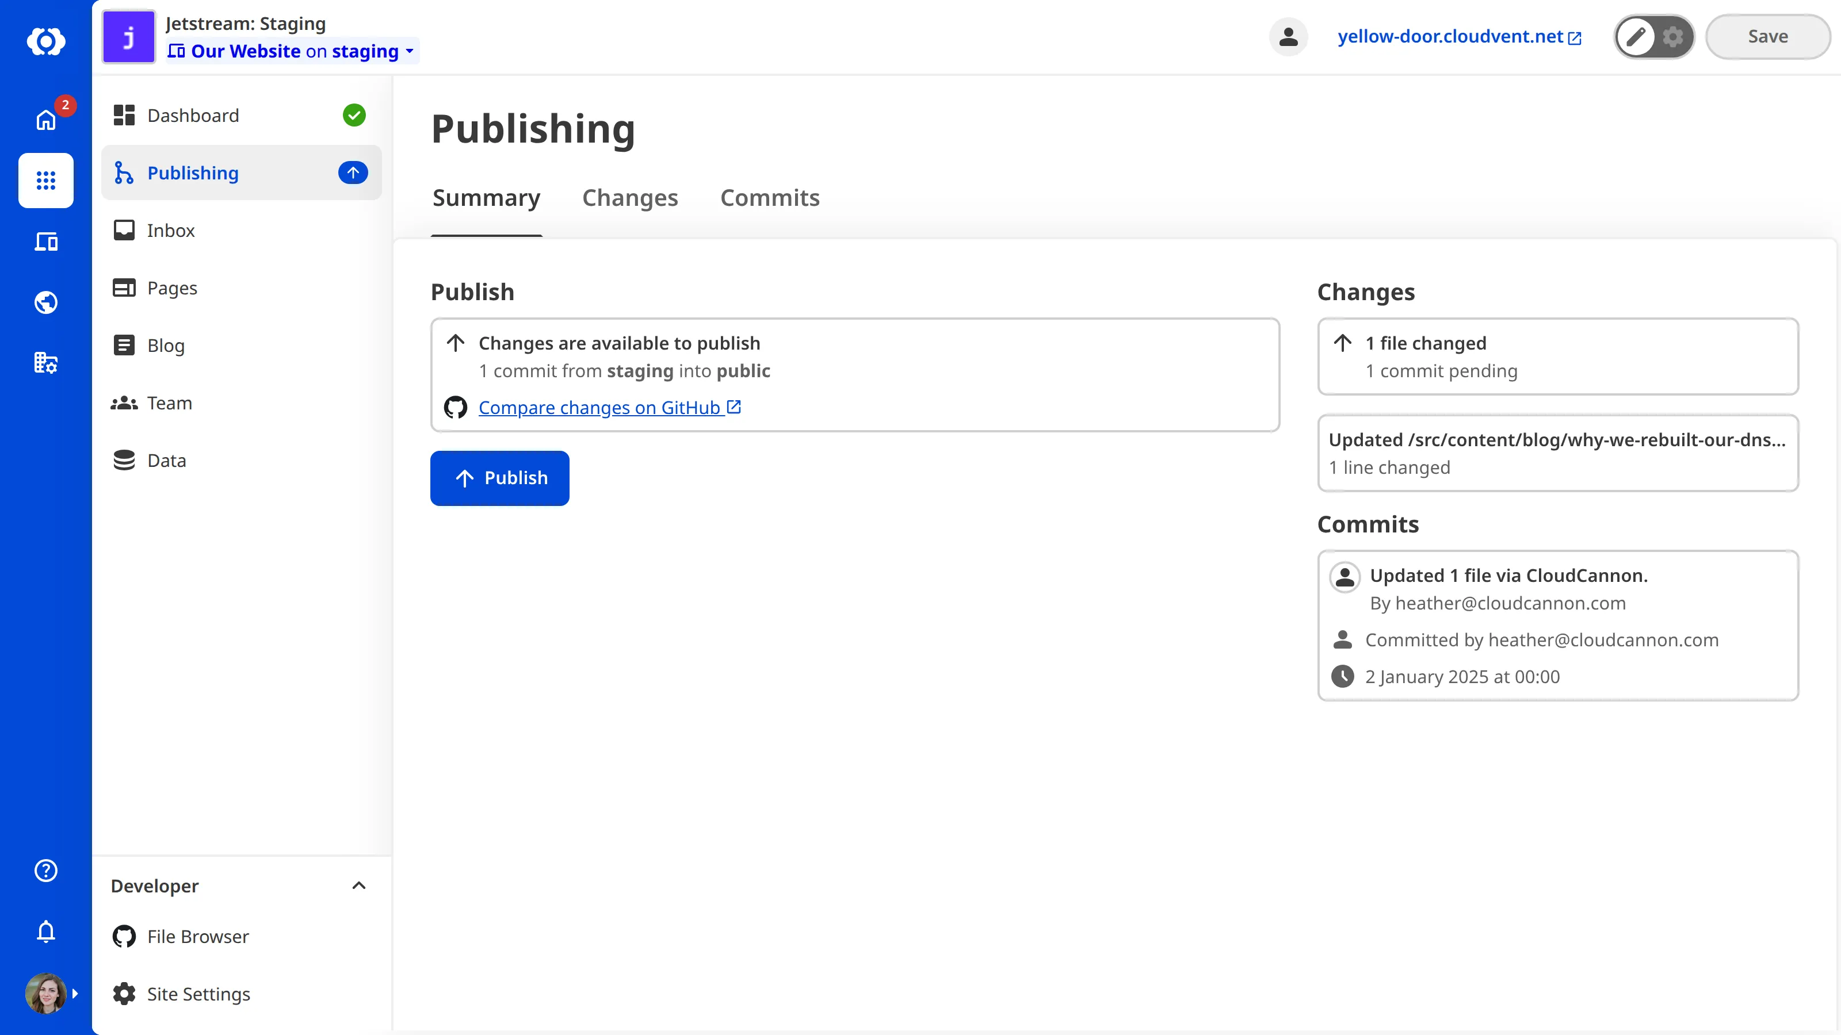Click the user profile icon in top bar
This screenshot has width=1841, height=1035.
coord(1288,36)
